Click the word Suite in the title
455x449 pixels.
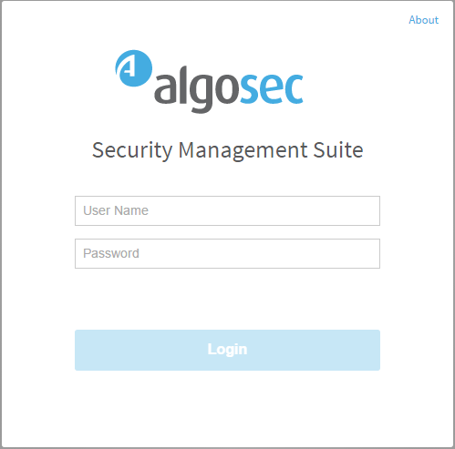click(x=338, y=149)
